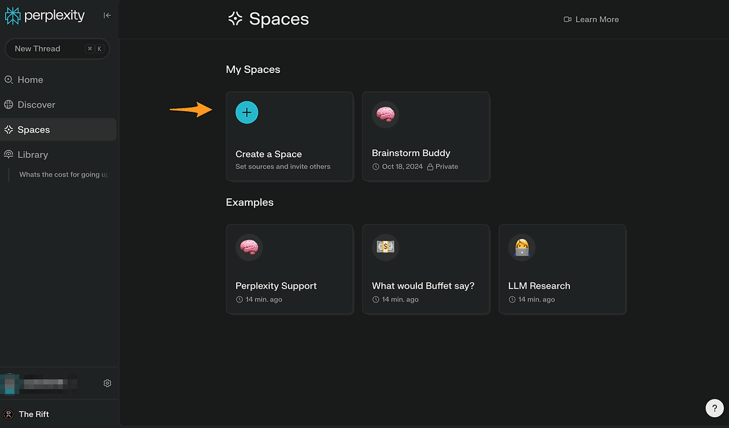The width and height of the screenshot is (729, 428).
Task: Open the 'Whats the cost for going up' thread
Action: pyautogui.click(x=63, y=174)
